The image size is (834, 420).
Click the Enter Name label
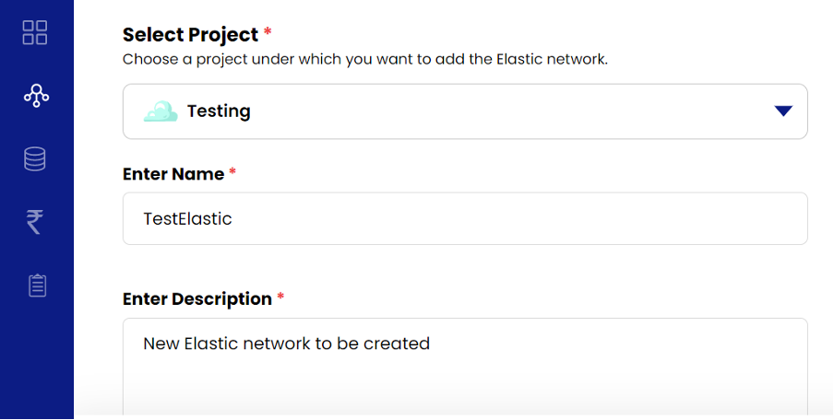tap(173, 174)
